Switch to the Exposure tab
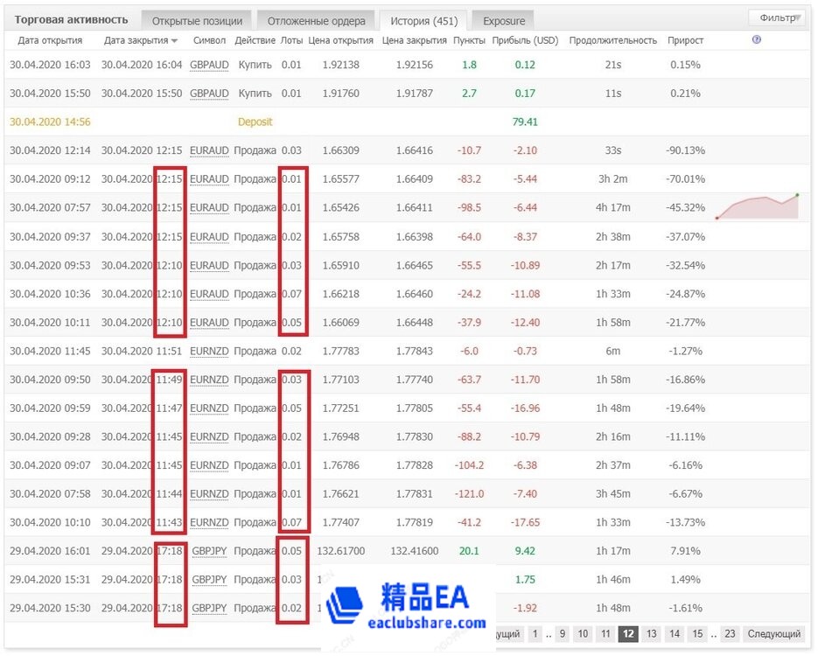The image size is (818, 656). [504, 21]
